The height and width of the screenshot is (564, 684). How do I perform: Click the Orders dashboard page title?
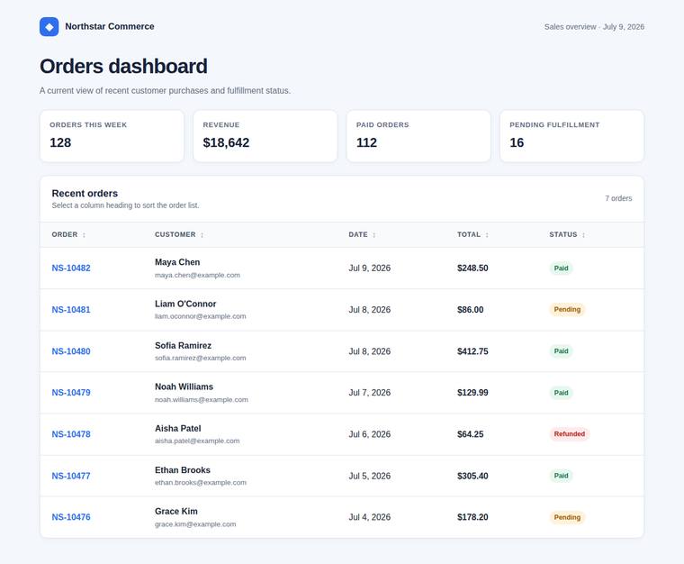click(x=123, y=67)
